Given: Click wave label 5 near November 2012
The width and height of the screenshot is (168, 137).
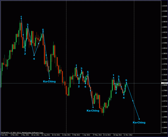Looking at the screenshot, I should (126, 80).
